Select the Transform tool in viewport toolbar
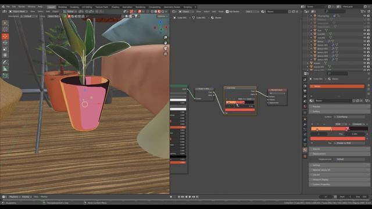Image resolution: width=372 pixels, height=209 pixels. (5, 55)
